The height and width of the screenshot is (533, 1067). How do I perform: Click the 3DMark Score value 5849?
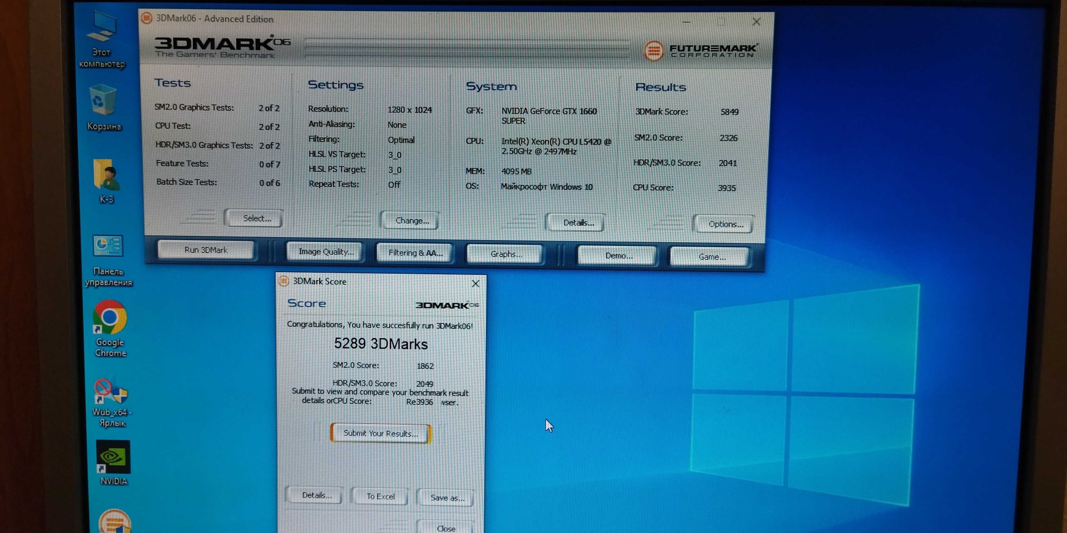tap(729, 112)
